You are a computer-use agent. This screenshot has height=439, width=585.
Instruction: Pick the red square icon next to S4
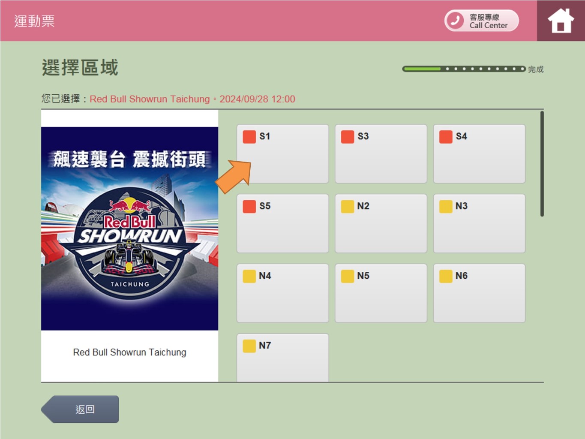point(446,137)
